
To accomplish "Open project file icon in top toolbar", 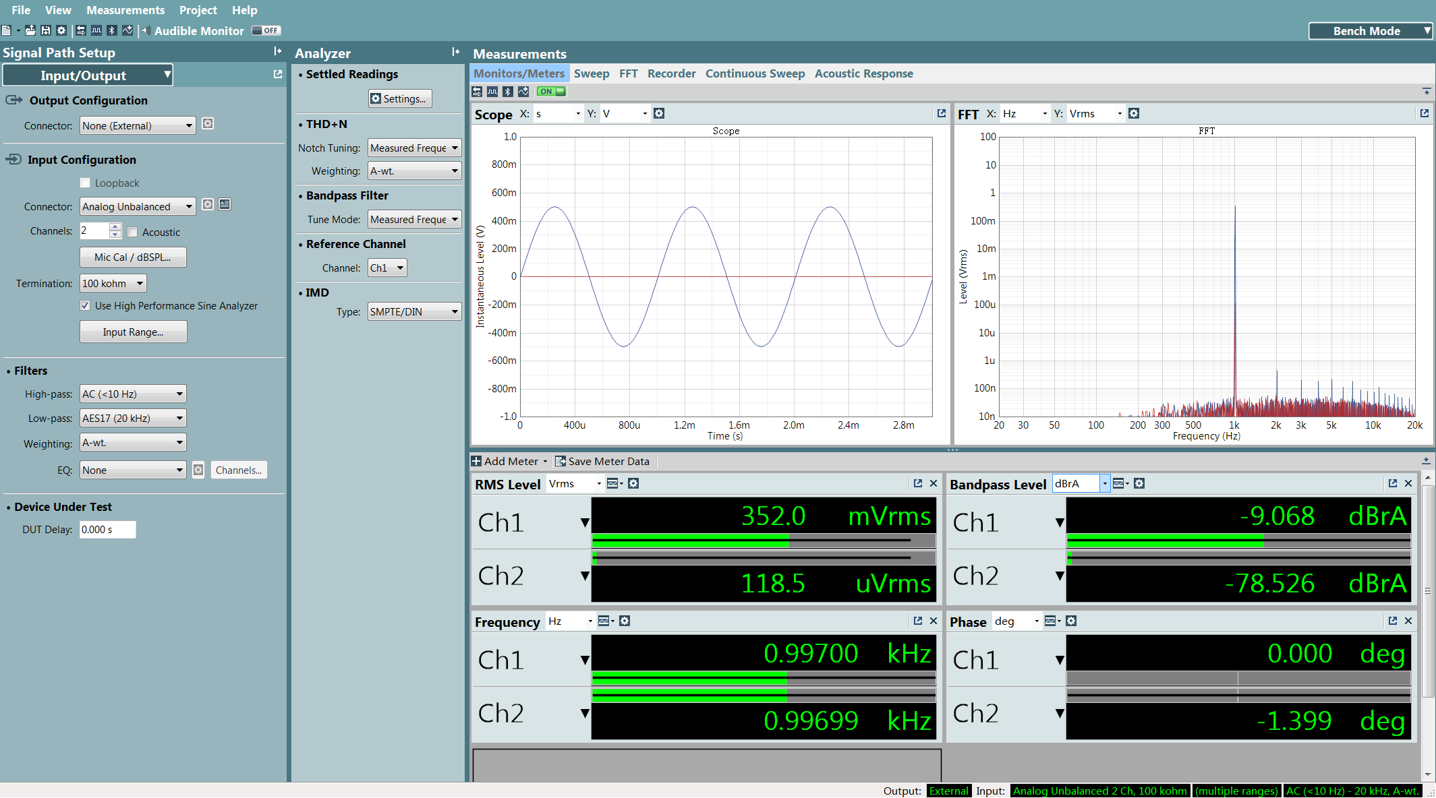I will tap(30, 30).
